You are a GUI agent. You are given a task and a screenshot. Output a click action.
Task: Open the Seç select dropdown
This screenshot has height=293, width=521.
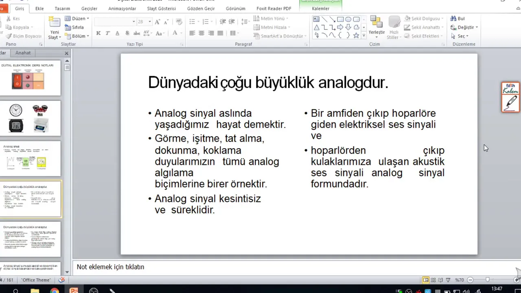[460, 36]
